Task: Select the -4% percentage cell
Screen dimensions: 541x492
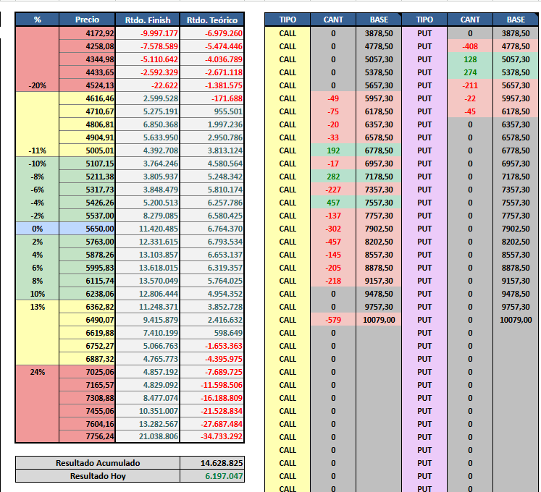Action: point(37,203)
